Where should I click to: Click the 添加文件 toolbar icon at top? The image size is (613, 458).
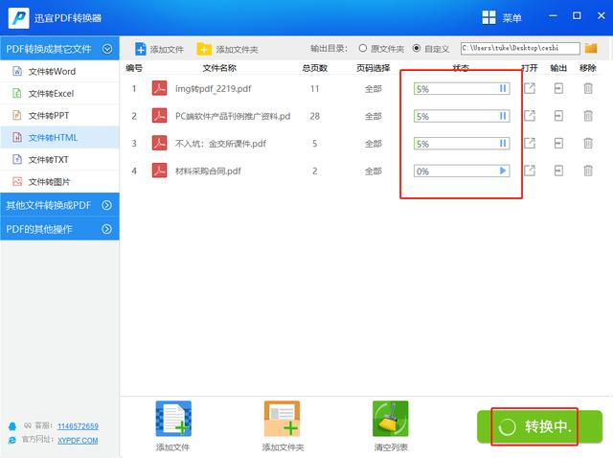tap(141, 49)
